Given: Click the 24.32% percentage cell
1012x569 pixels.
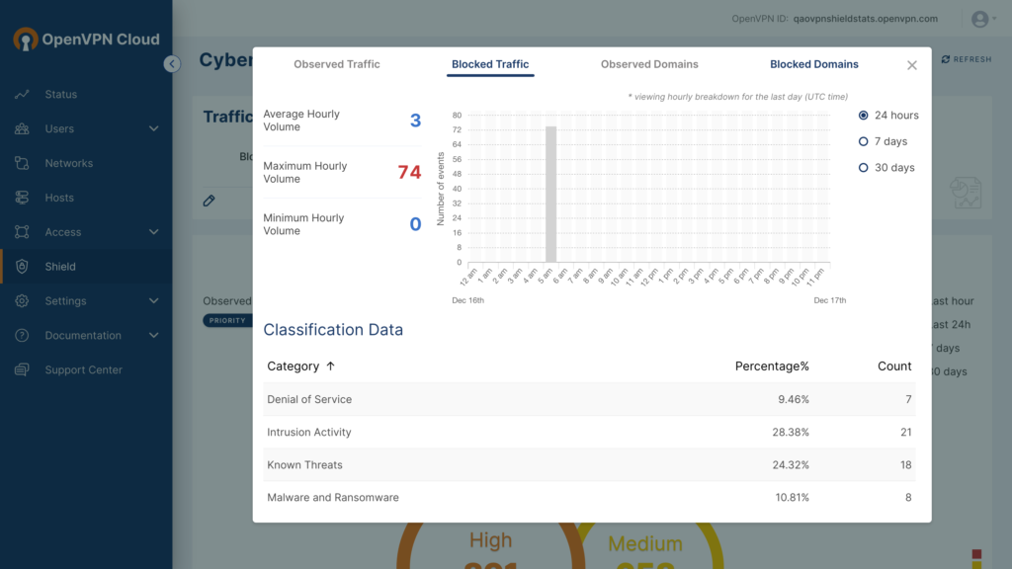Looking at the screenshot, I should (790, 465).
